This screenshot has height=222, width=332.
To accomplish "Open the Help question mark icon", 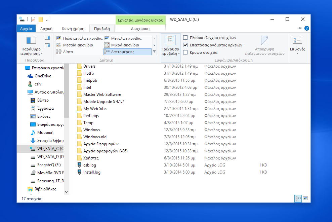I will click(x=306, y=29).
